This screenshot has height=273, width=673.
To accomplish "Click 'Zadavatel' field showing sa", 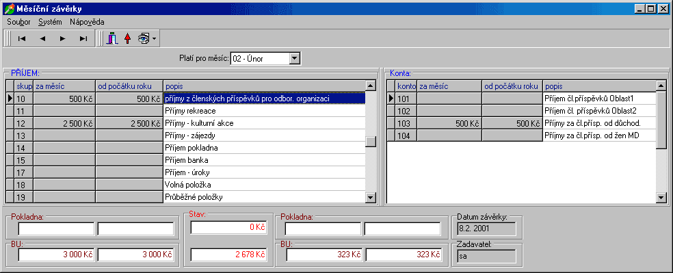I will coord(487,257).
